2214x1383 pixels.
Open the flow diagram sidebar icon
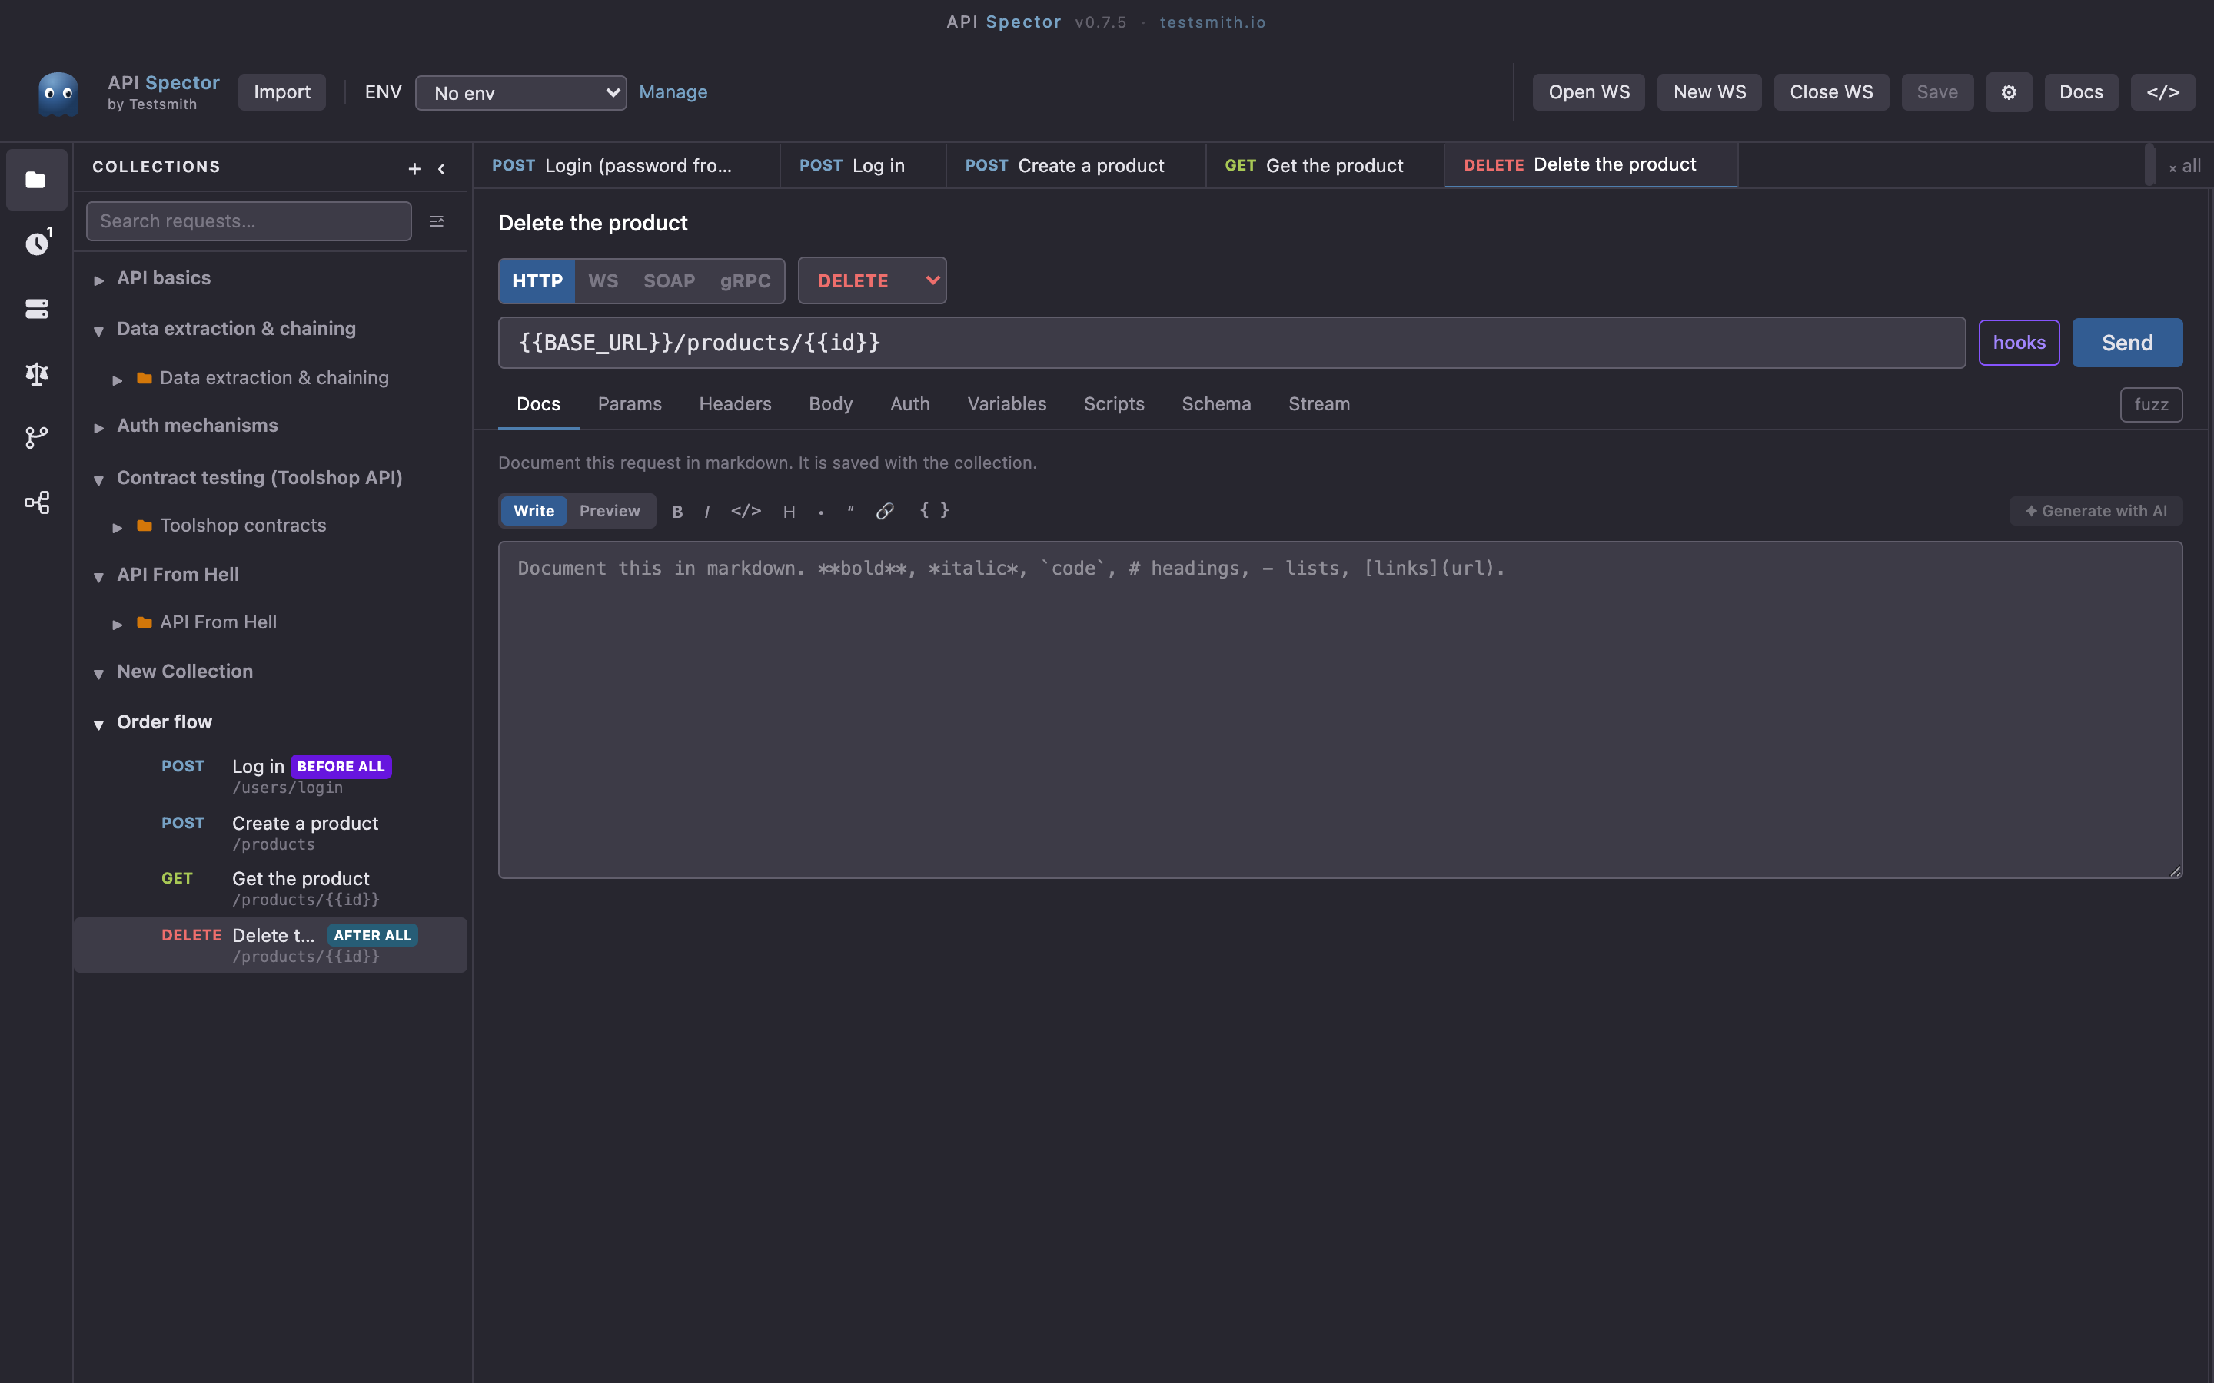coord(37,502)
